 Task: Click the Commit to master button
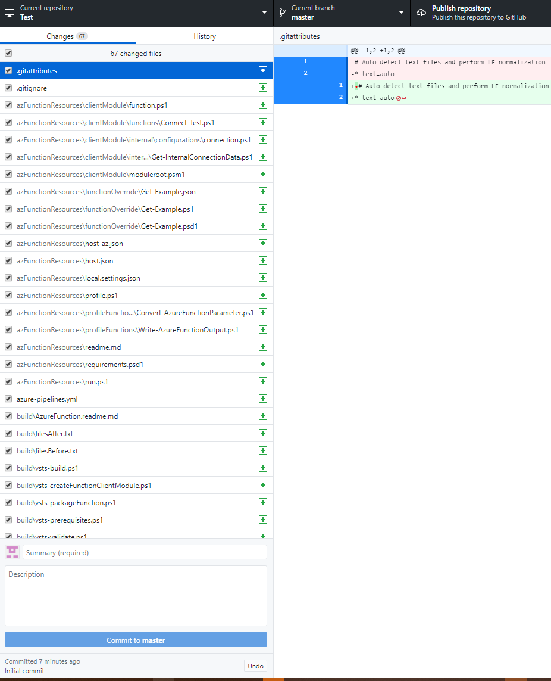(136, 639)
